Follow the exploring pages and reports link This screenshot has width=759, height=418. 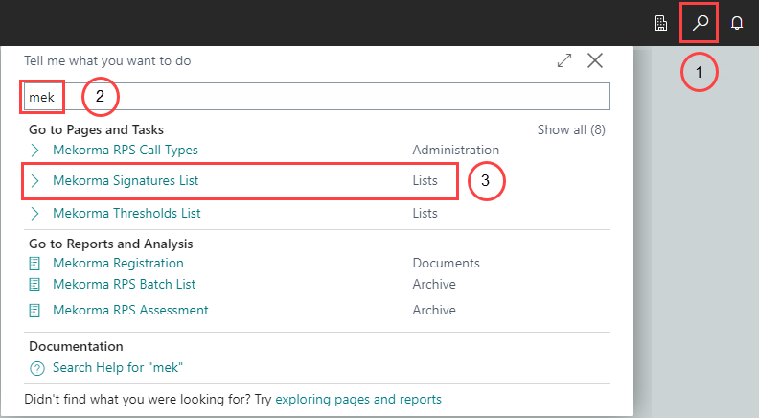click(x=358, y=399)
